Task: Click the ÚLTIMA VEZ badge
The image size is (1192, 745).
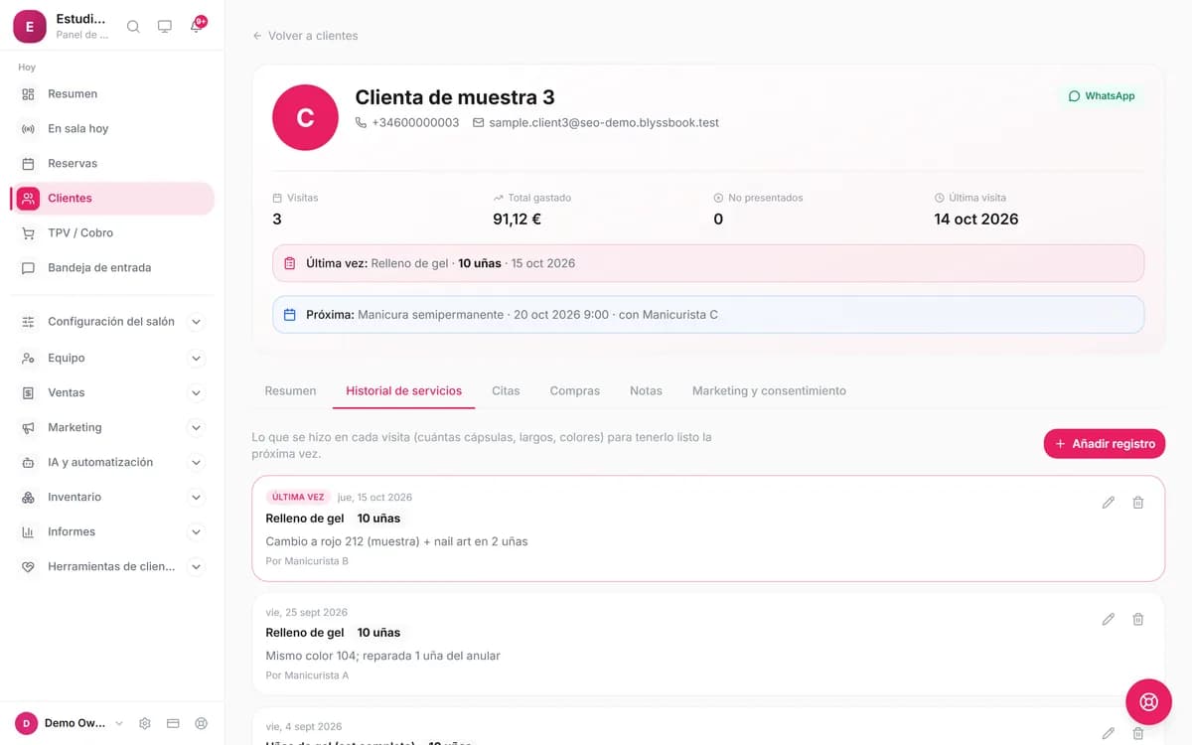Action: tap(298, 497)
